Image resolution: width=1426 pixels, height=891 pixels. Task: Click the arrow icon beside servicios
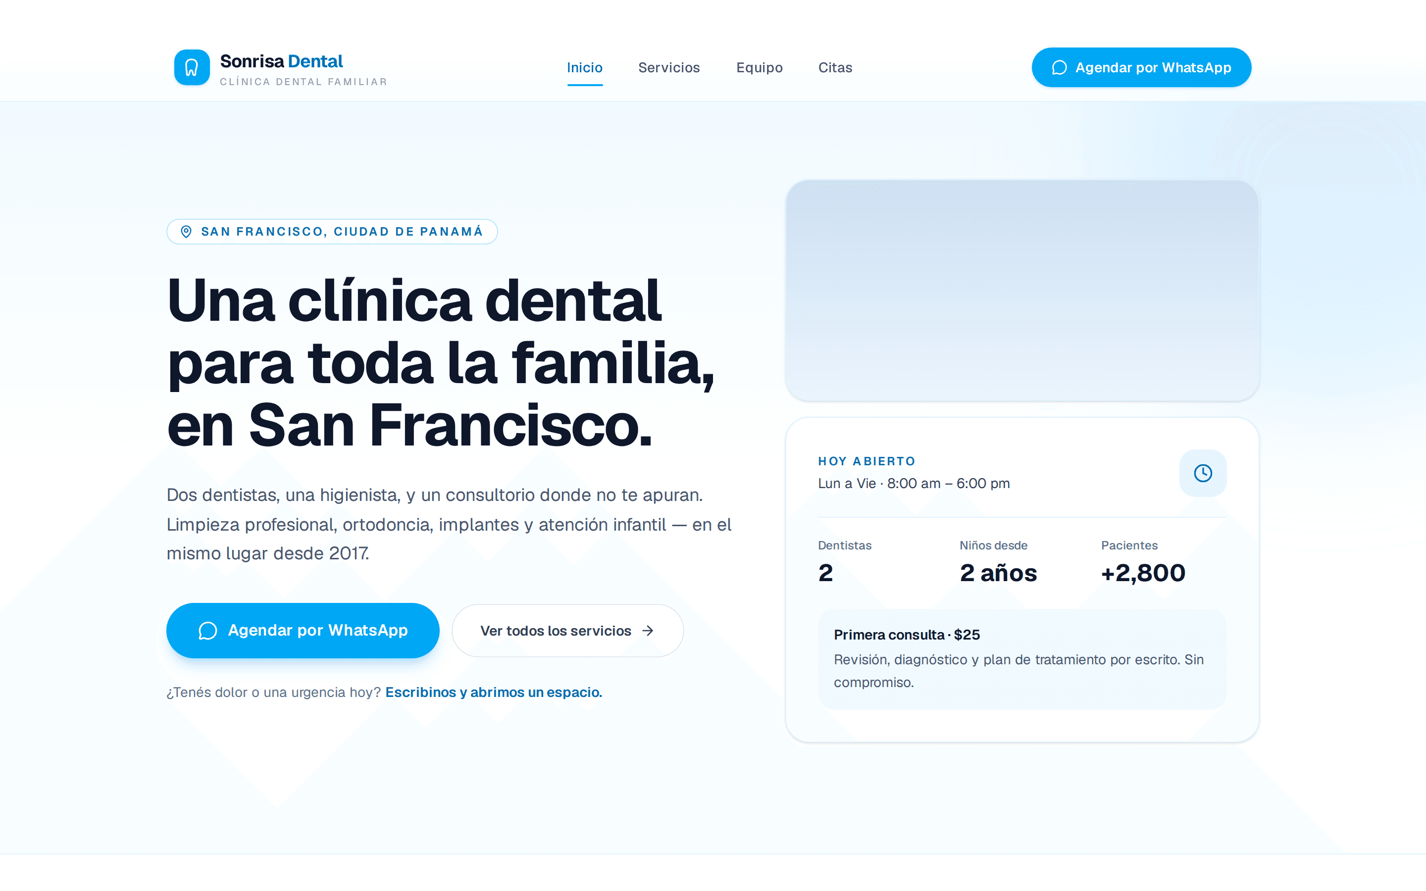[648, 631]
